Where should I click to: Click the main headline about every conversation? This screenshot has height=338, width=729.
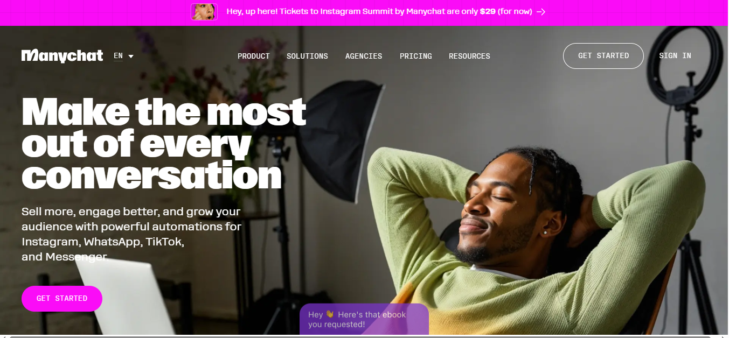pyautogui.click(x=164, y=144)
